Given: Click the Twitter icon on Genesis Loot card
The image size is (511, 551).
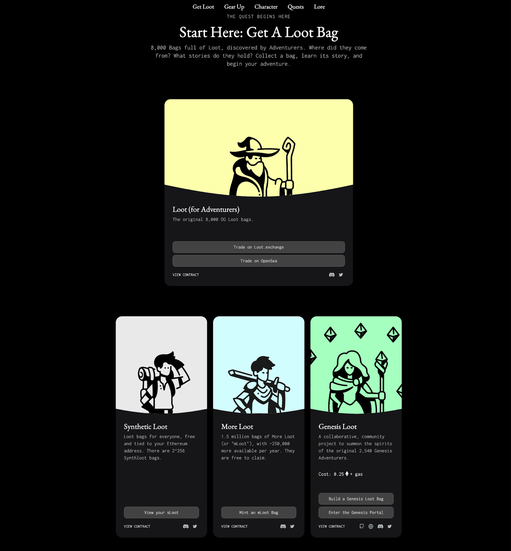Looking at the screenshot, I should [x=390, y=526].
